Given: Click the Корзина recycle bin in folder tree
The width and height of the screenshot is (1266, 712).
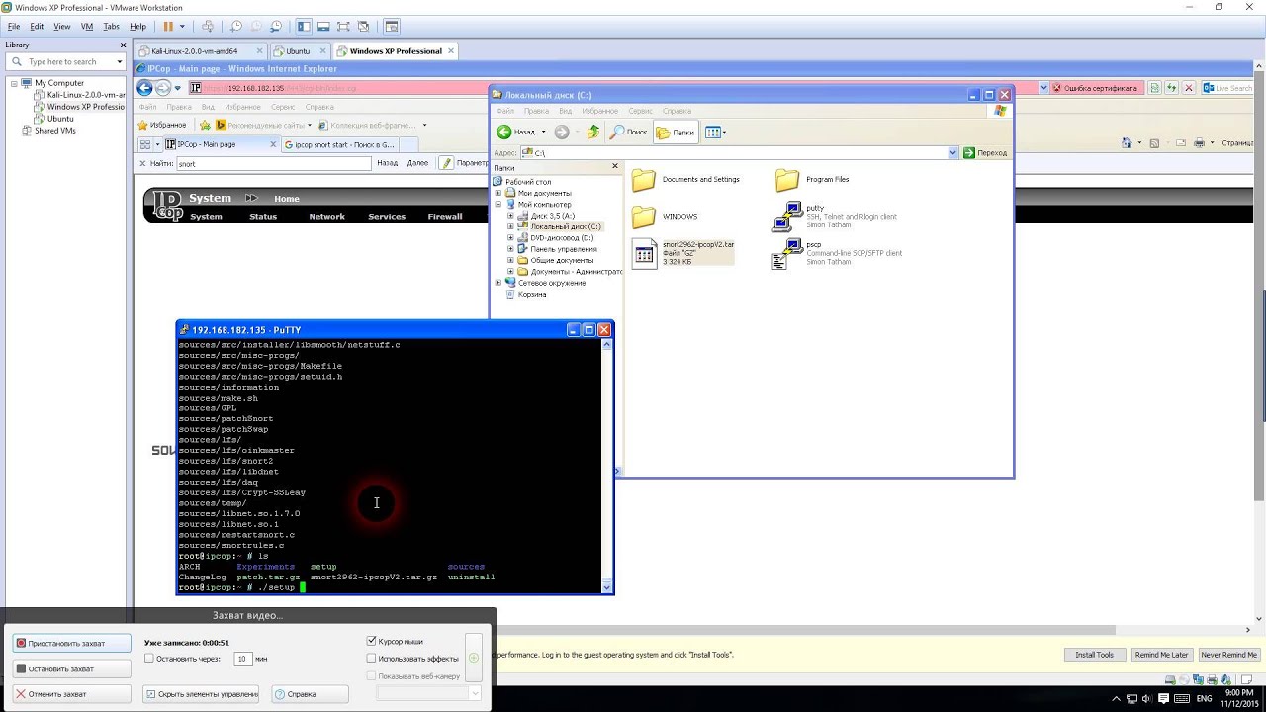Looking at the screenshot, I should coord(531,294).
